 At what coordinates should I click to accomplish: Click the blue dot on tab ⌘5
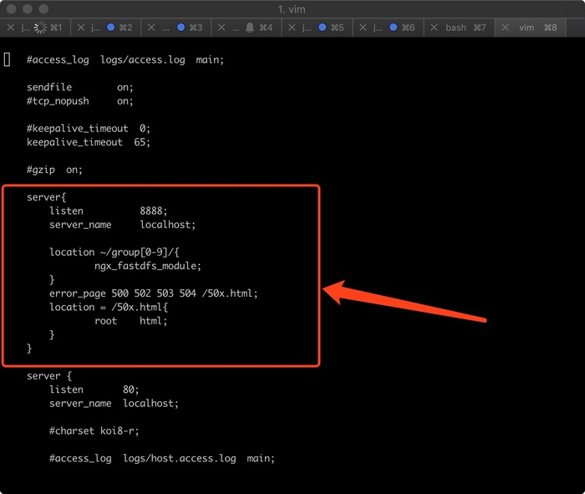[323, 28]
